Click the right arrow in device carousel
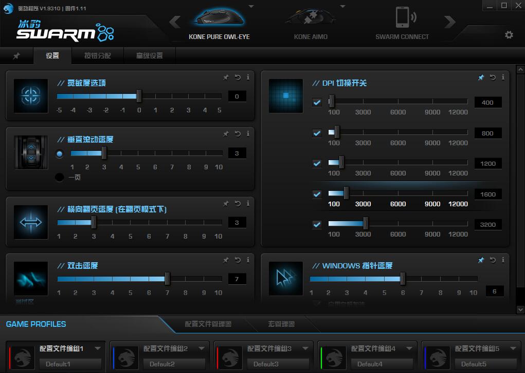The width and height of the screenshot is (525, 373). point(450,22)
